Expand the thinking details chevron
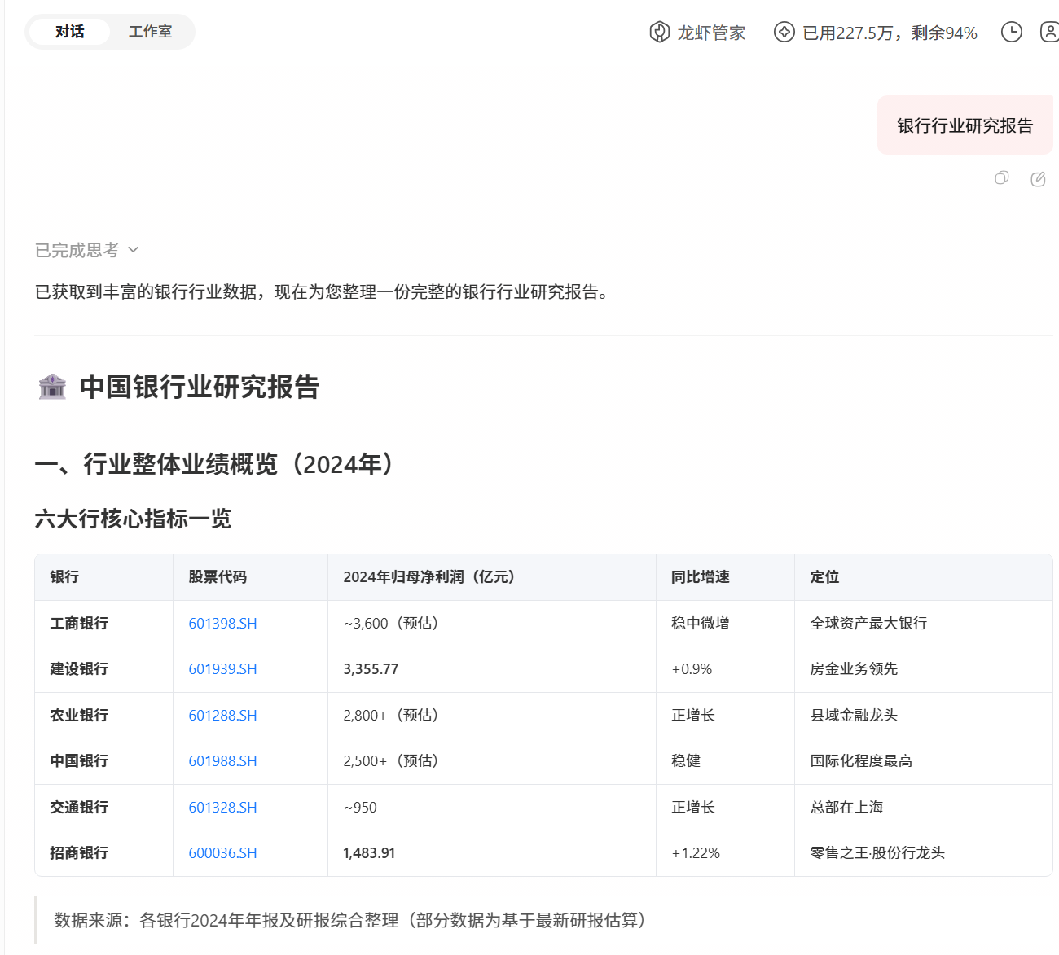The height and width of the screenshot is (955, 1059). [x=135, y=250]
